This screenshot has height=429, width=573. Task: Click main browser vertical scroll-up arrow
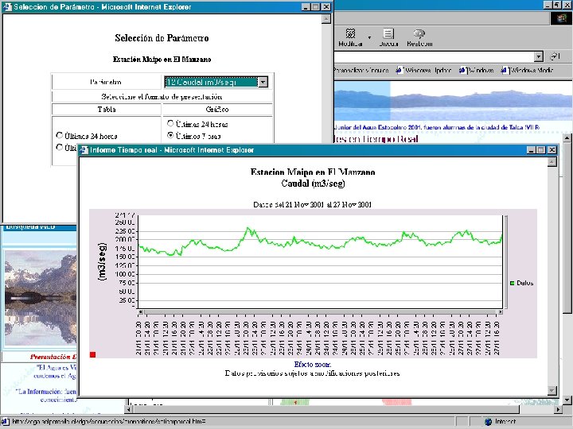click(567, 138)
